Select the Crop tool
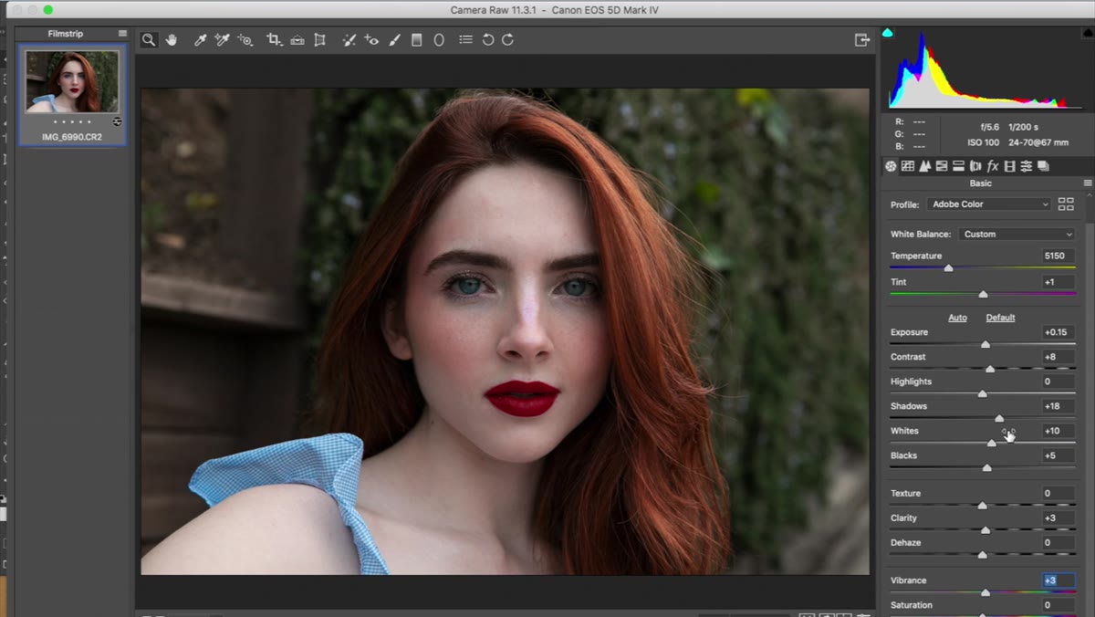Viewport: 1095px width, 617px height. (274, 40)
